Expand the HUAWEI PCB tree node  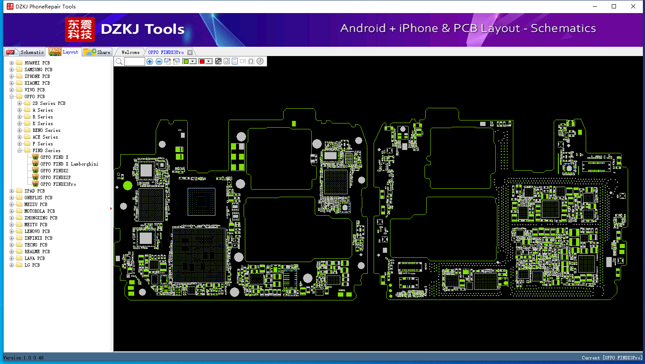[12, 63]
